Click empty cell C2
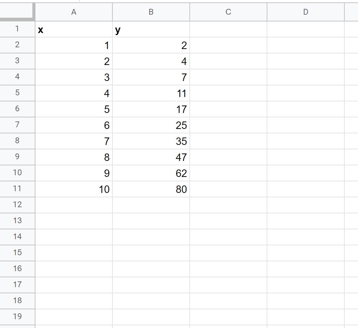Viewport: 358px width, 328px height. pos(228,45)
